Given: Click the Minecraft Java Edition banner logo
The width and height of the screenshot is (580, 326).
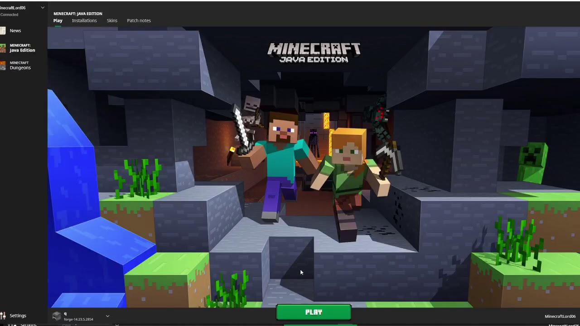Looking at the screenshot, I should pyautogui.click(x=314, y=53).
